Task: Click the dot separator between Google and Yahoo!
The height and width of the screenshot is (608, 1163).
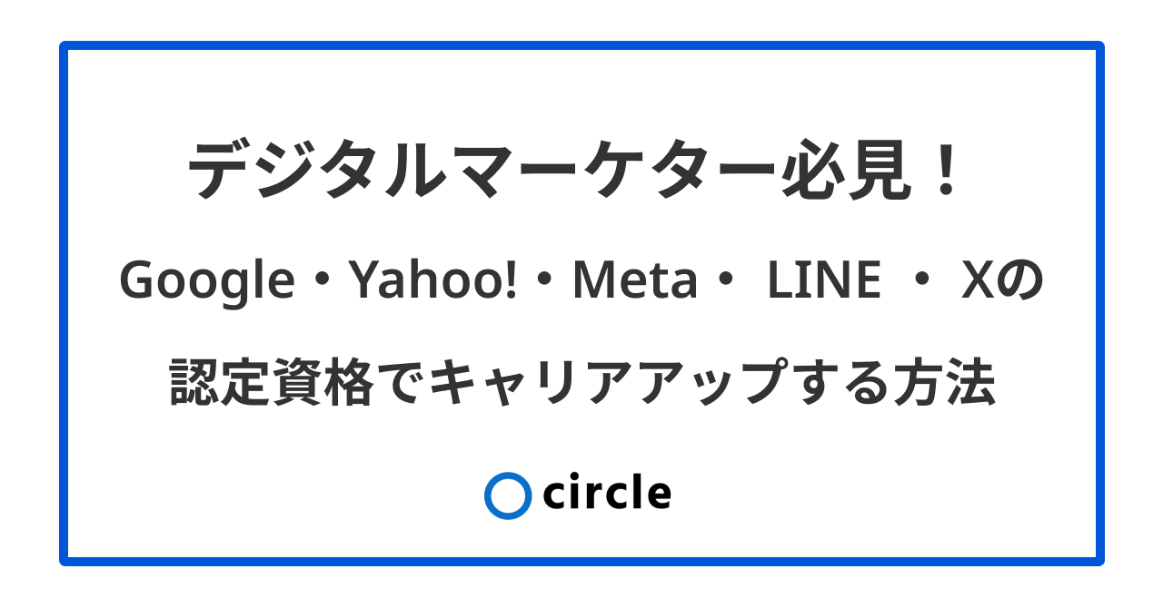Action: (x=323, y=283)
